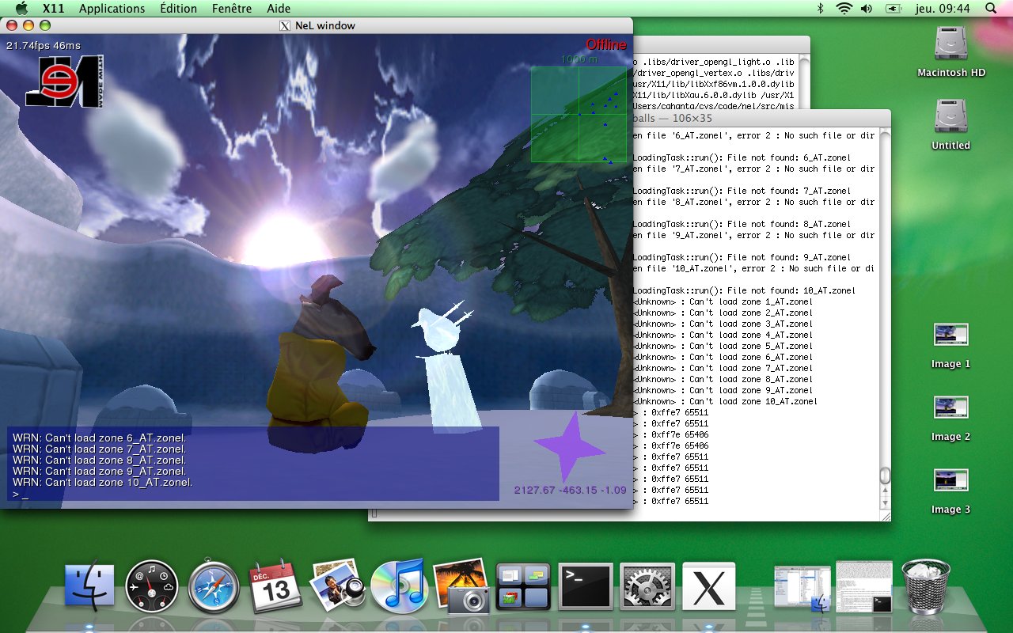
Task: Click the NeL window title bar
Action: coord(317,25)
